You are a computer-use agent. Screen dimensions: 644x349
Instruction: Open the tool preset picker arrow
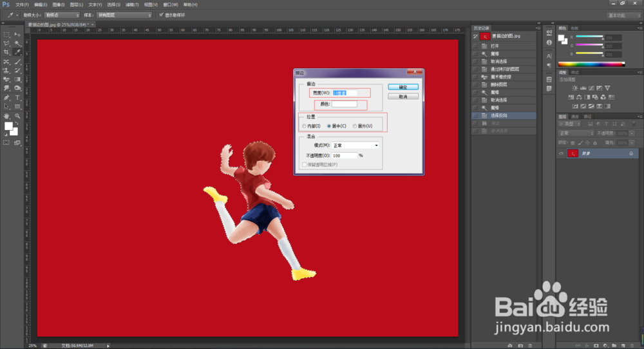pos(17,15)
